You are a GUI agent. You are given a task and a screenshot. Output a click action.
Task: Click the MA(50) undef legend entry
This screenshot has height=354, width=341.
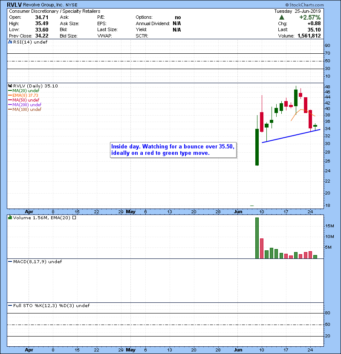26,100
